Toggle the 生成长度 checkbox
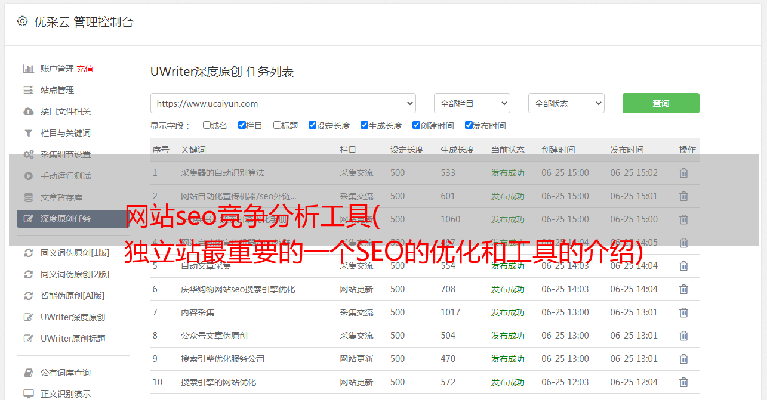 (x=364, y=125)
